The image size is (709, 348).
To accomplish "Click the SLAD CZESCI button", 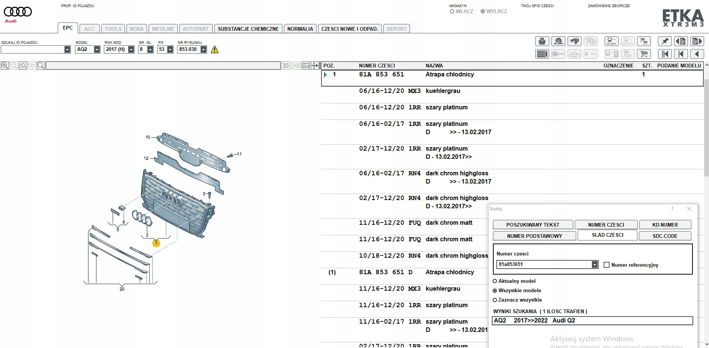I will pyautogui.click(x=607, y=235).
